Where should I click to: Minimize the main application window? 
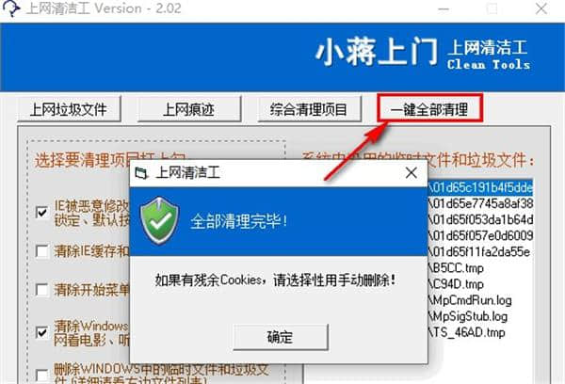coord(444,8)
